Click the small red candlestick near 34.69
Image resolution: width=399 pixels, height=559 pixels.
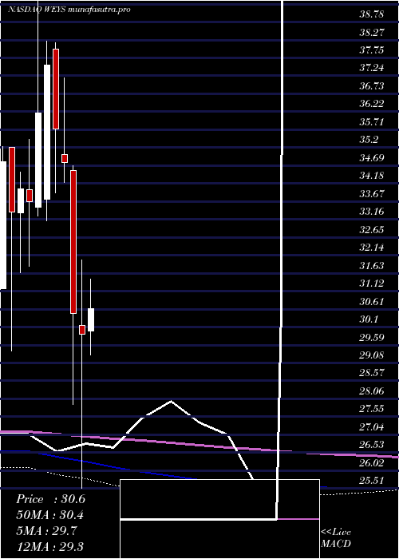(x=65, y=158)
